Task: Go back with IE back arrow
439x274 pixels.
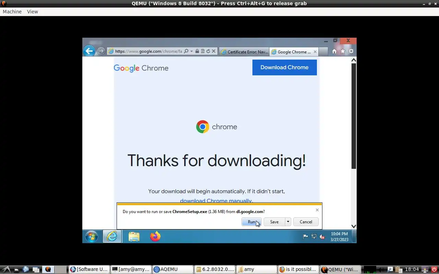Action: 89,51
